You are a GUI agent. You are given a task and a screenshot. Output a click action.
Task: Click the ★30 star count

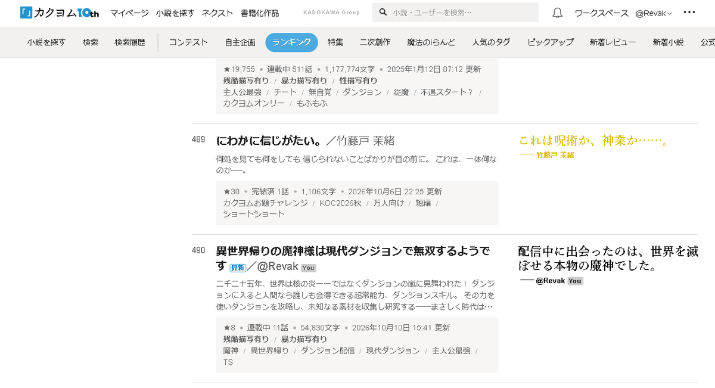coord(232,191)
